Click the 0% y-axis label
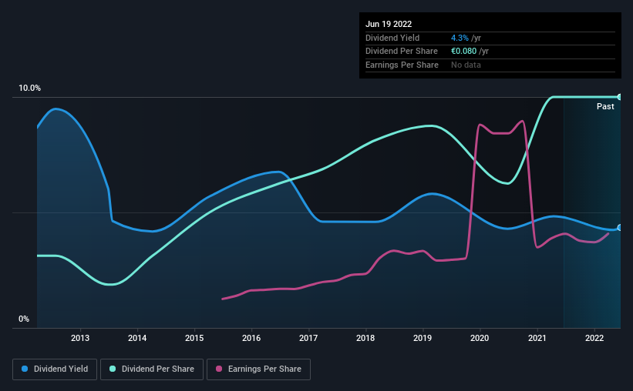 pos(24,319)
